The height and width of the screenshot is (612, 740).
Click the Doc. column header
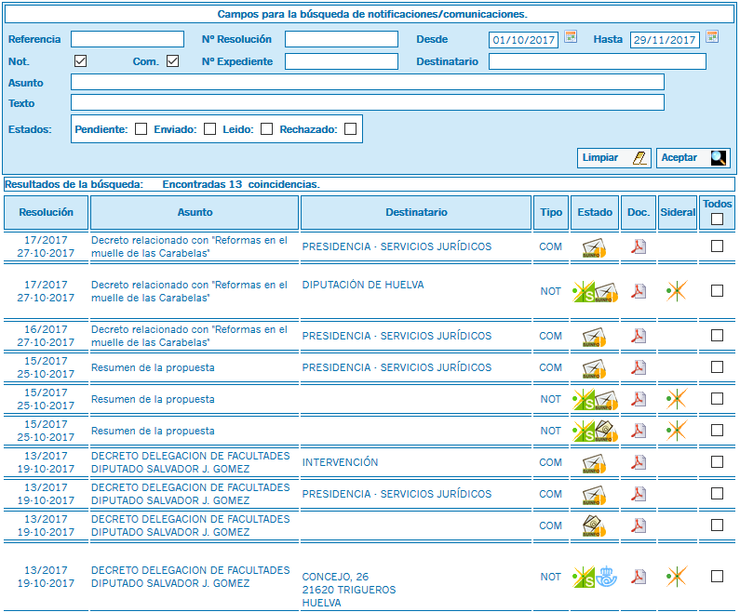coord(639,212)
